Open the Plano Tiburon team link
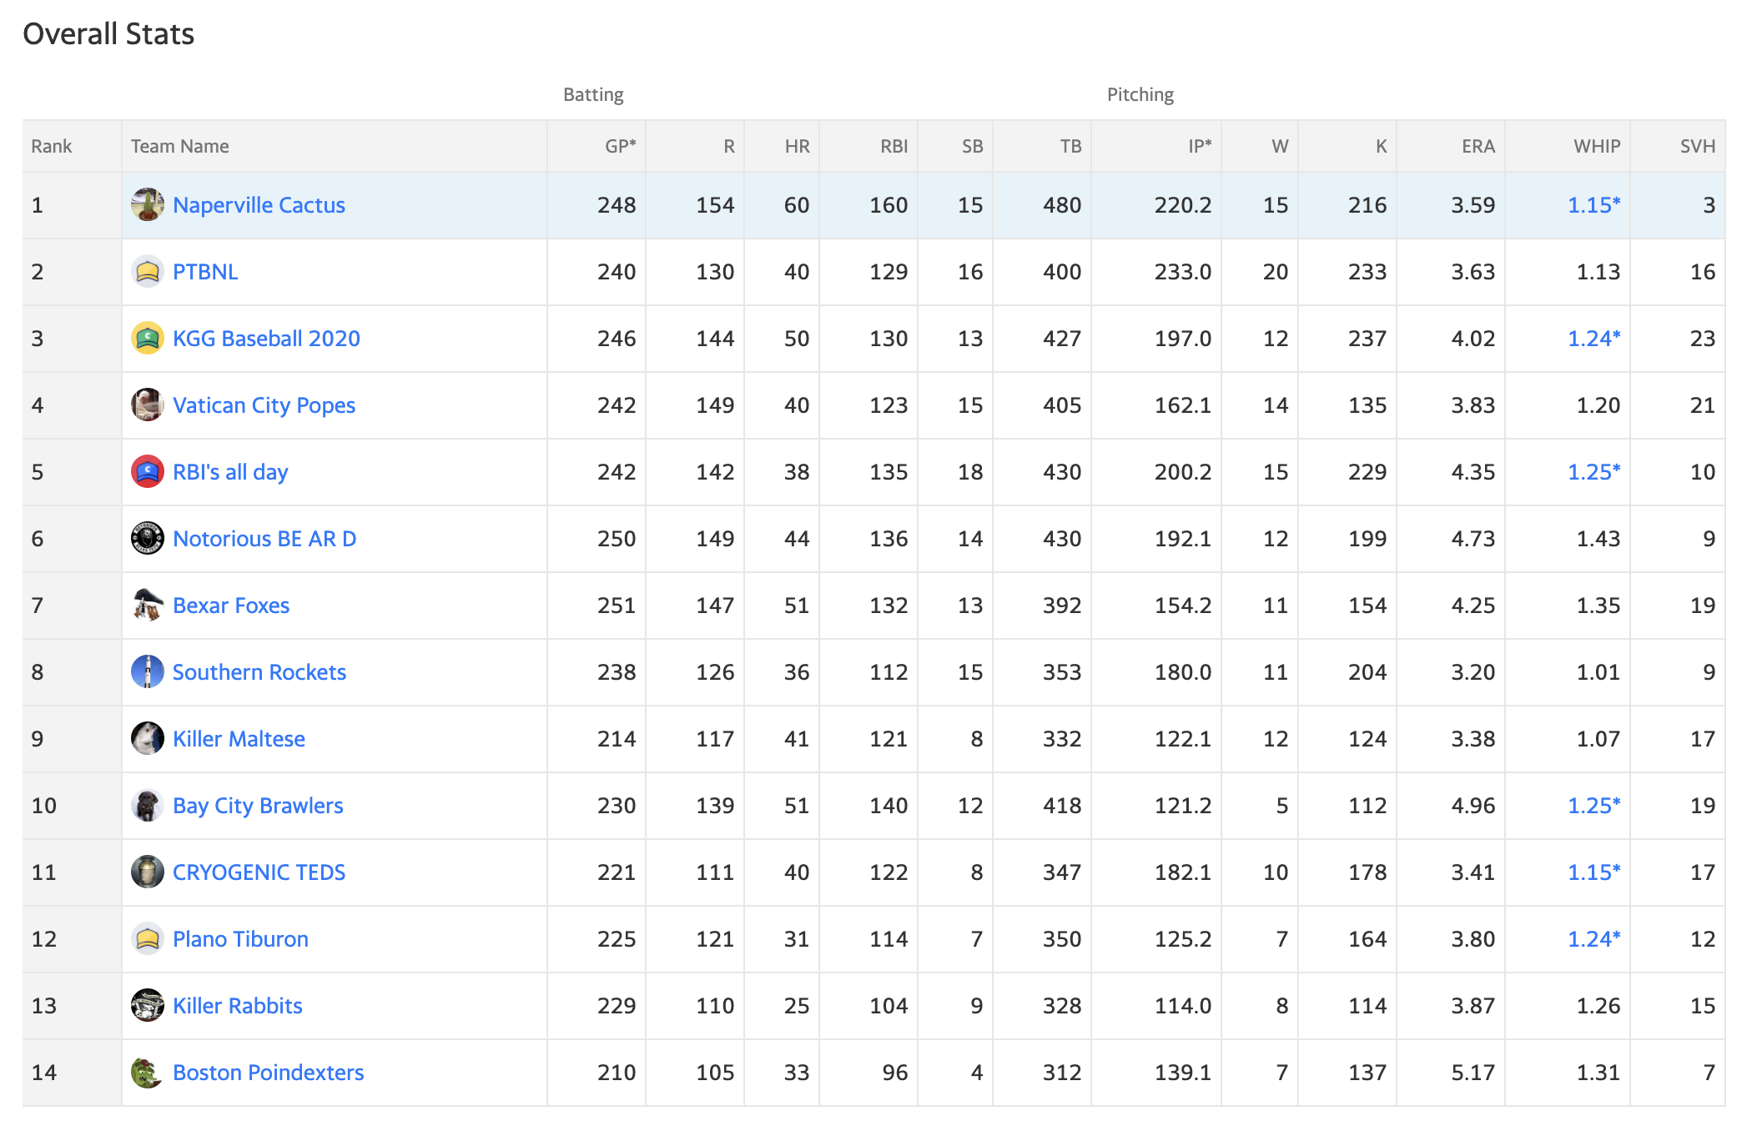Image resolution: width=1752 pixels, height=1126 pixels. coord(240,939)
